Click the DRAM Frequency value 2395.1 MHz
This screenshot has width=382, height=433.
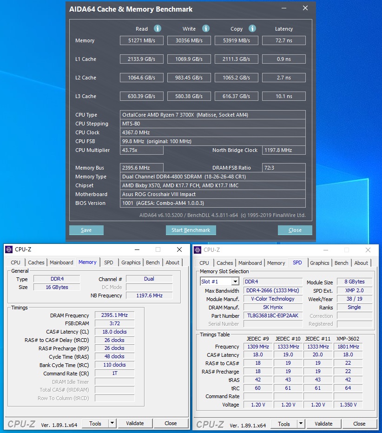[x=114, y=315]
